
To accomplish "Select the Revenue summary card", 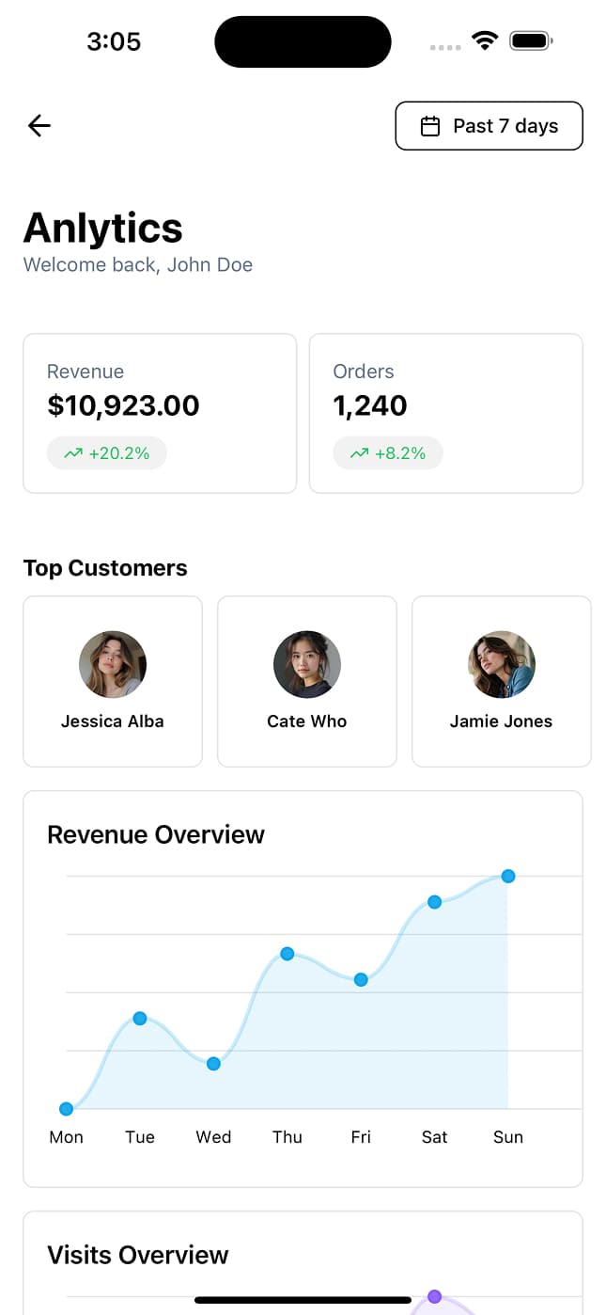I will tap(159, 413).
